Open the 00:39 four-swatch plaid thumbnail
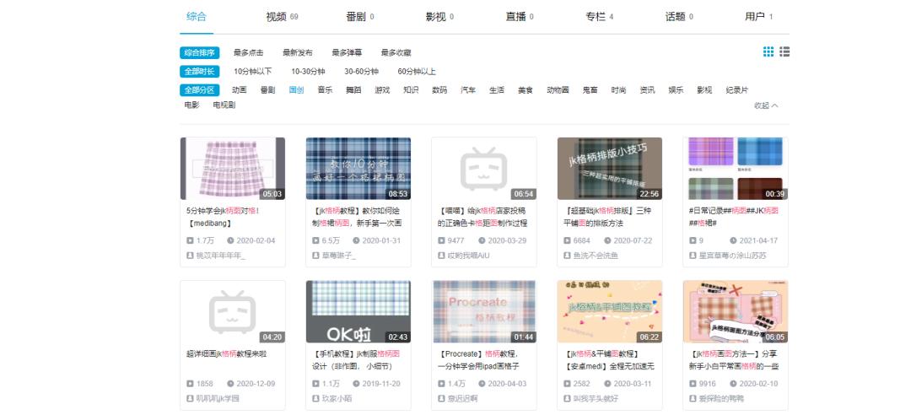 [x=736, y=169]
